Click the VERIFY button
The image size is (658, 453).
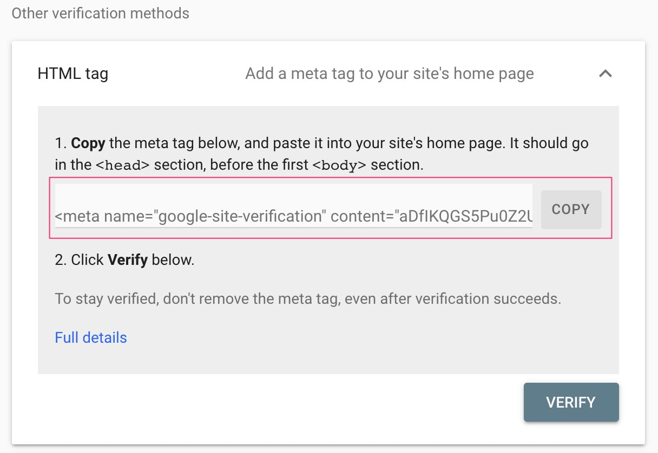571,402
